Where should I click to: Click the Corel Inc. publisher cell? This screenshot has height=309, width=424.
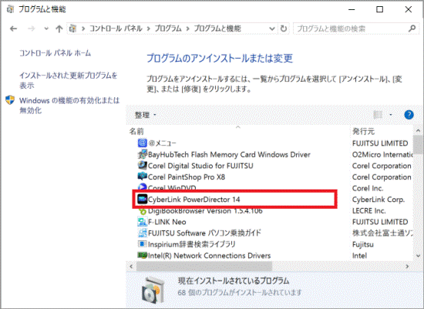368,188
